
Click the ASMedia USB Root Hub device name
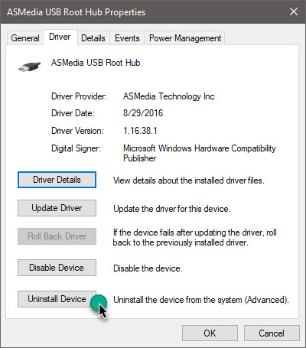coord(96,63)
